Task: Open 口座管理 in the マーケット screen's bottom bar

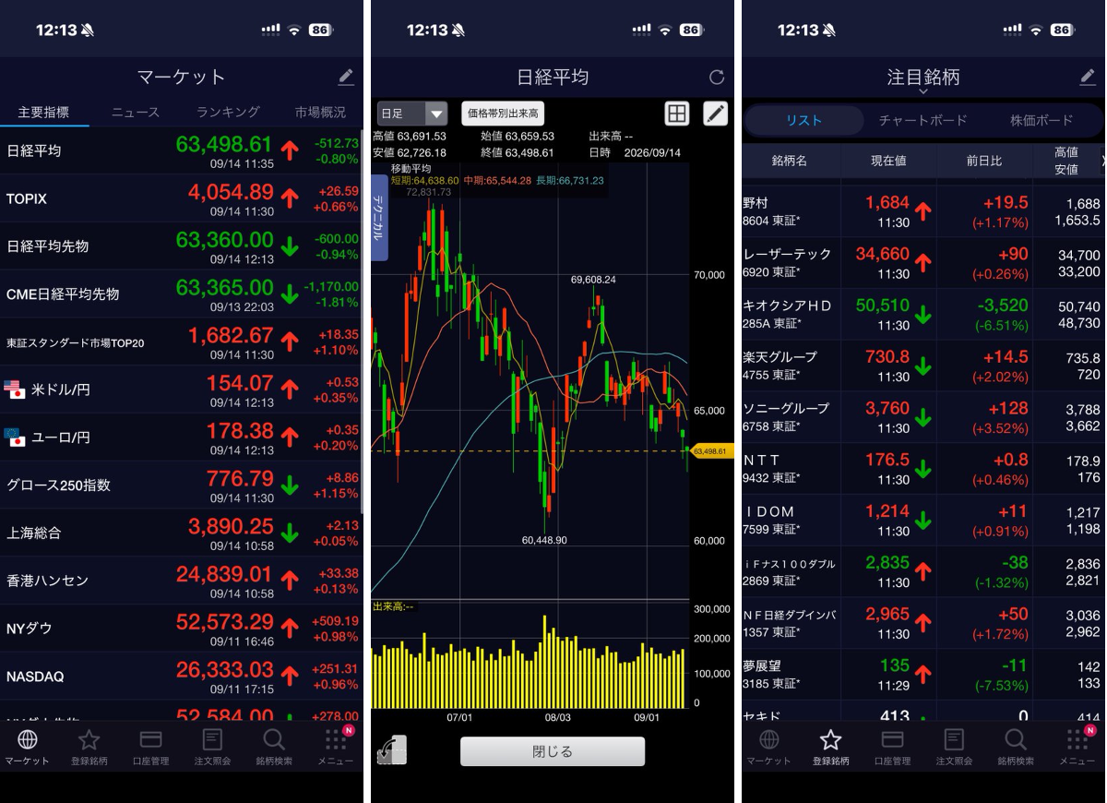Action: click(150, 747)
